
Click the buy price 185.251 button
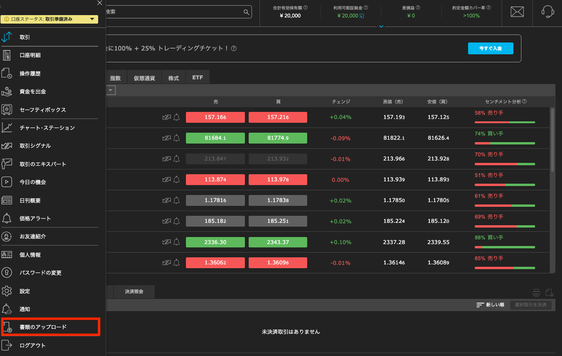coord(278,221)
